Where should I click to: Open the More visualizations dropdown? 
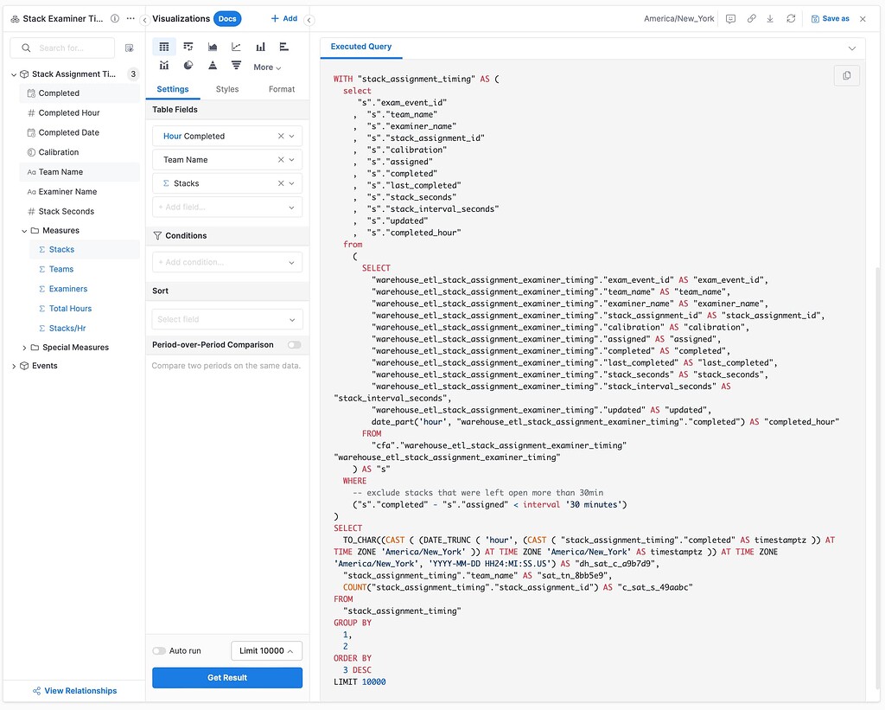pyautogui.click(x=267, y=67)
